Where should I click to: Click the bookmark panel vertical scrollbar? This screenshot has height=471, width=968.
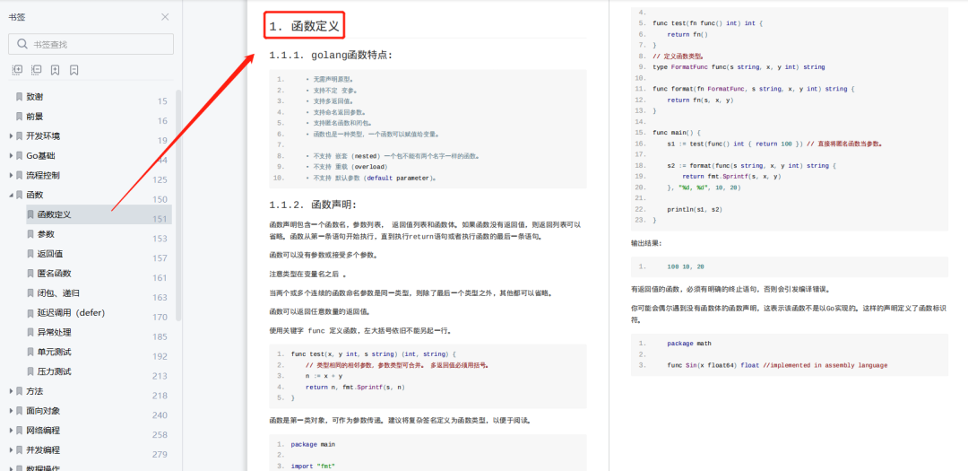[178, 206]
